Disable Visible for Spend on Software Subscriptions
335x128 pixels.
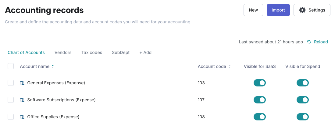(302, 100)
